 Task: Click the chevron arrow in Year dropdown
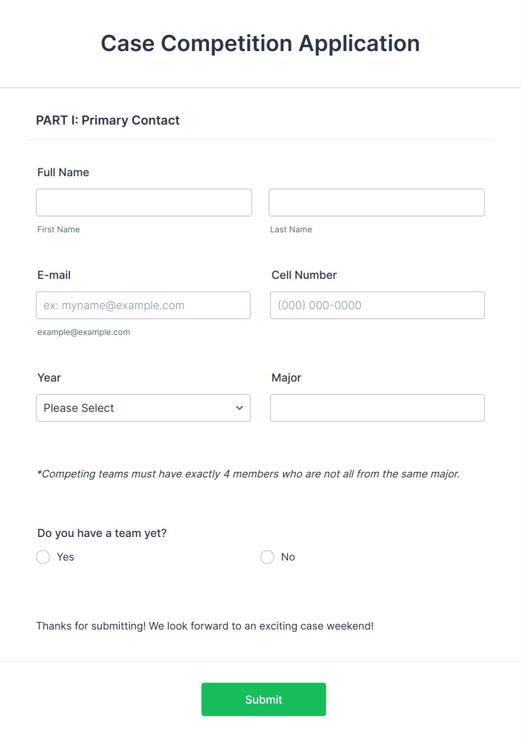[x=239, y=408]
